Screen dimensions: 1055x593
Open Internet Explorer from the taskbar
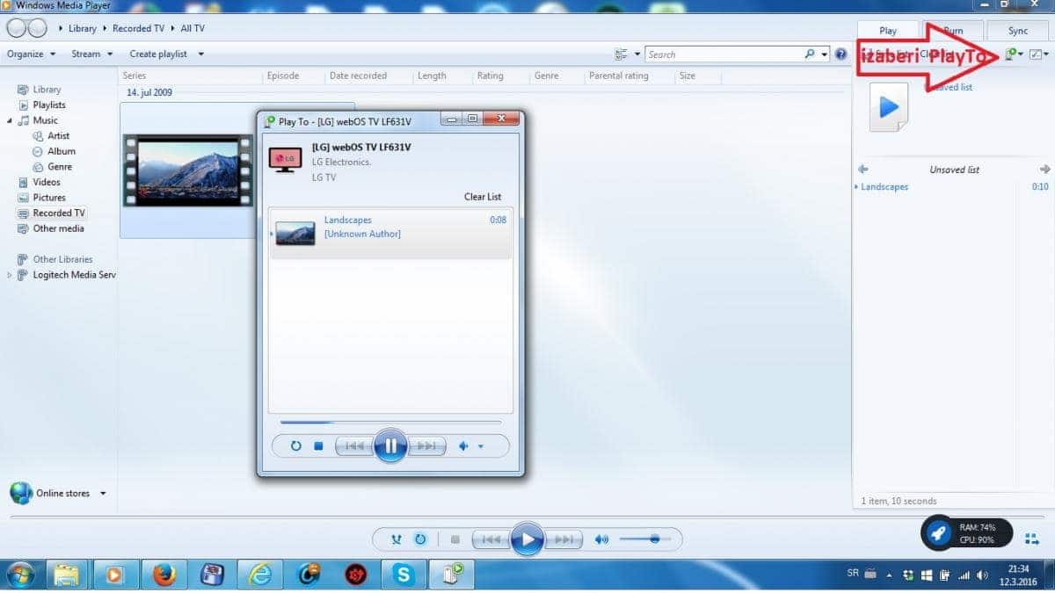259,575
